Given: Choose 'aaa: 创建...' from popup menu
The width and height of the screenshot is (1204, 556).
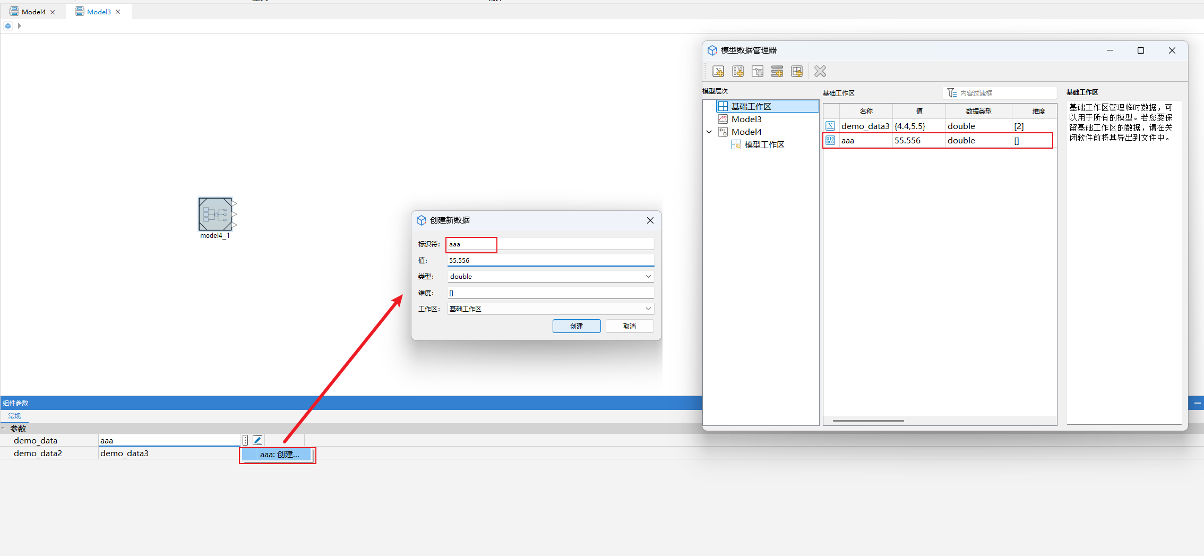Looking at the screenshot, I should pyautogui.click(x=278, y=455).
